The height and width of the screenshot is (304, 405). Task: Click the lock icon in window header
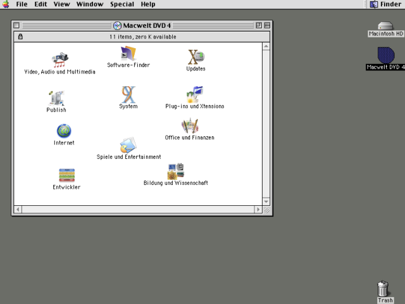click(20, 37)
